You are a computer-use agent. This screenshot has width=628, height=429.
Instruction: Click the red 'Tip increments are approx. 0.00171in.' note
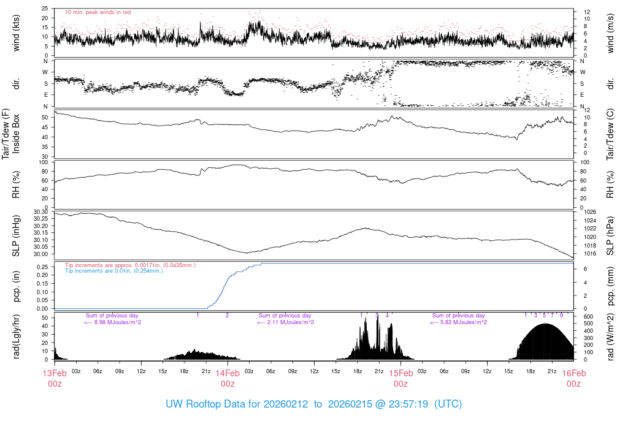click(x=130, y=265)
